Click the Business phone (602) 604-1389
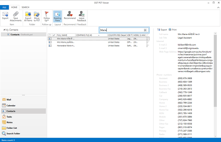The width and height of the screenshot is (221, 142). click(185, 82)
